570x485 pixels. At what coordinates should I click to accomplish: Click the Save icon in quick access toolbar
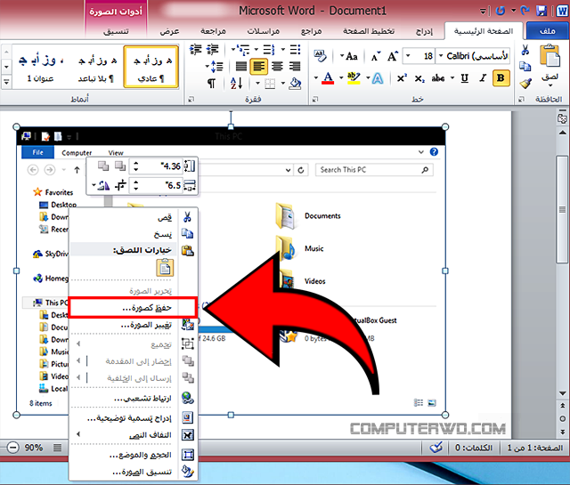[x=541, y=11]
